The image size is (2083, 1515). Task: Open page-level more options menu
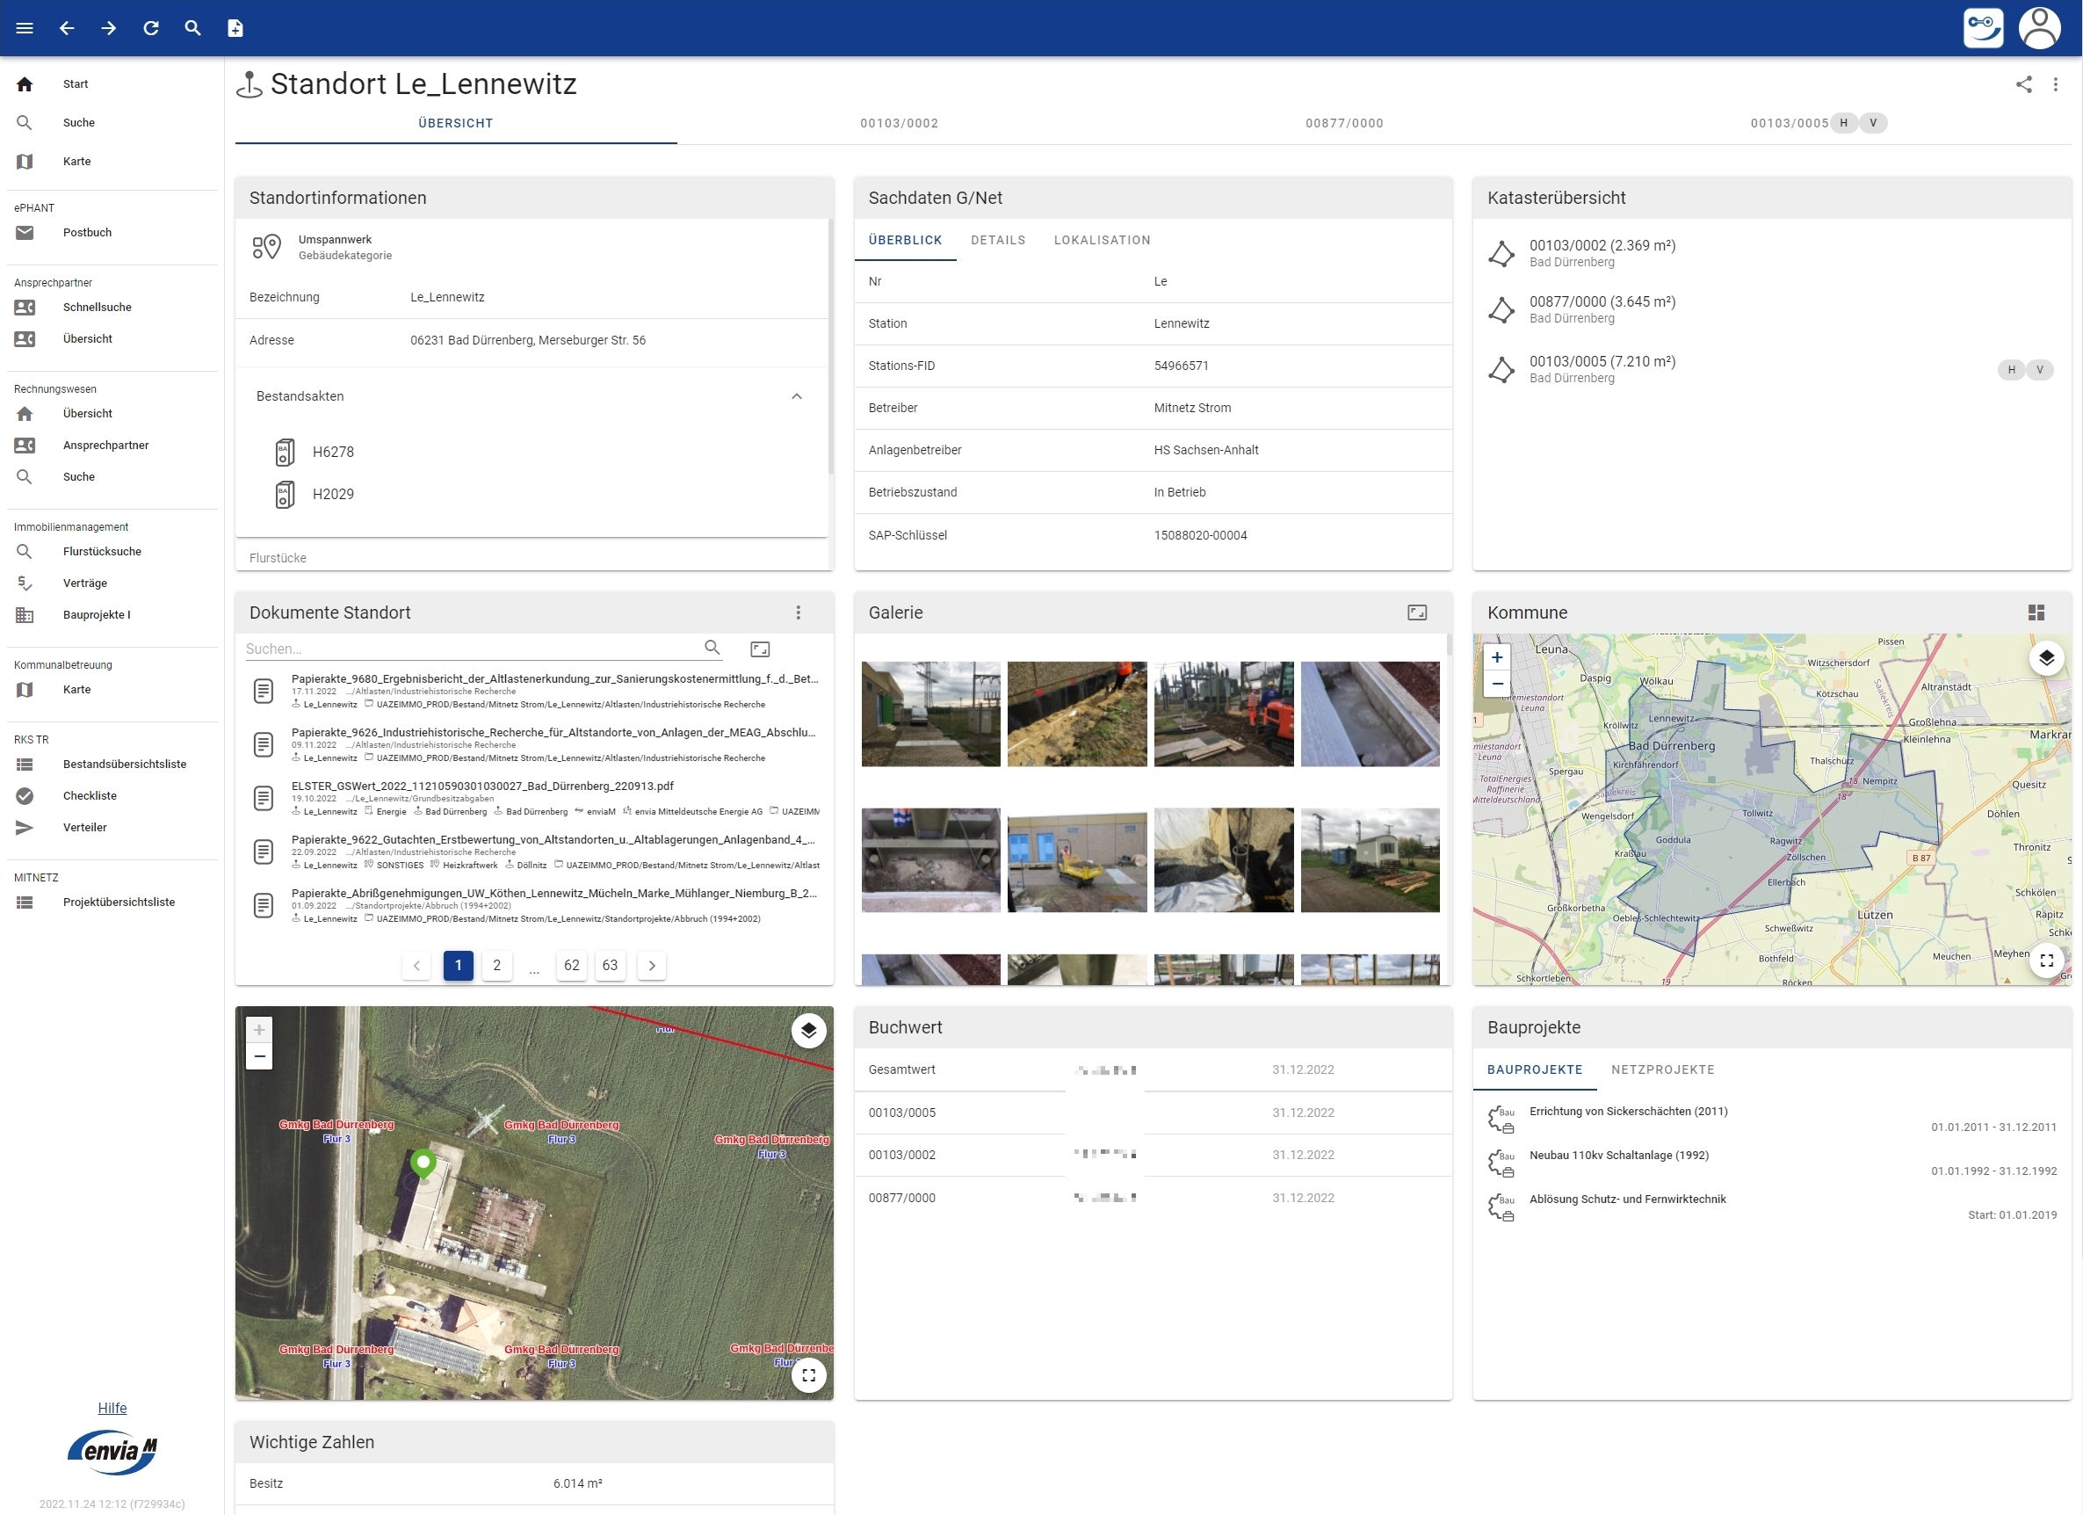(x=2055, y=84)
